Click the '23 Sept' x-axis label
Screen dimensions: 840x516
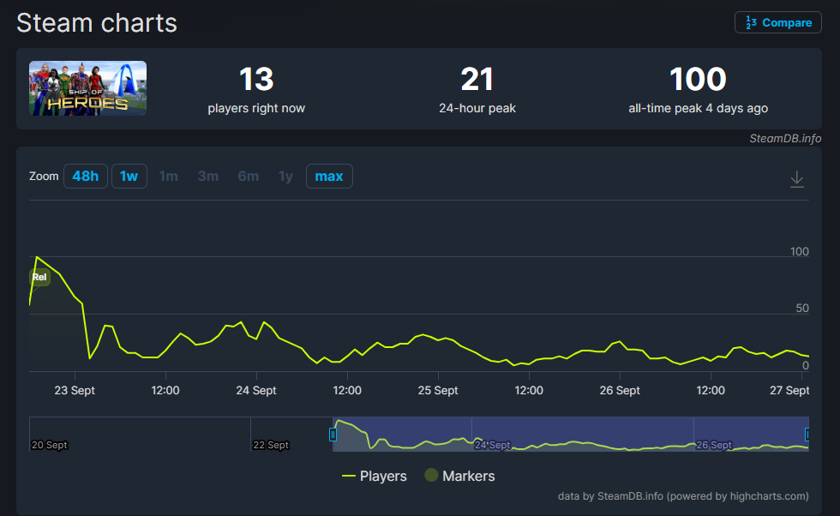75,390
